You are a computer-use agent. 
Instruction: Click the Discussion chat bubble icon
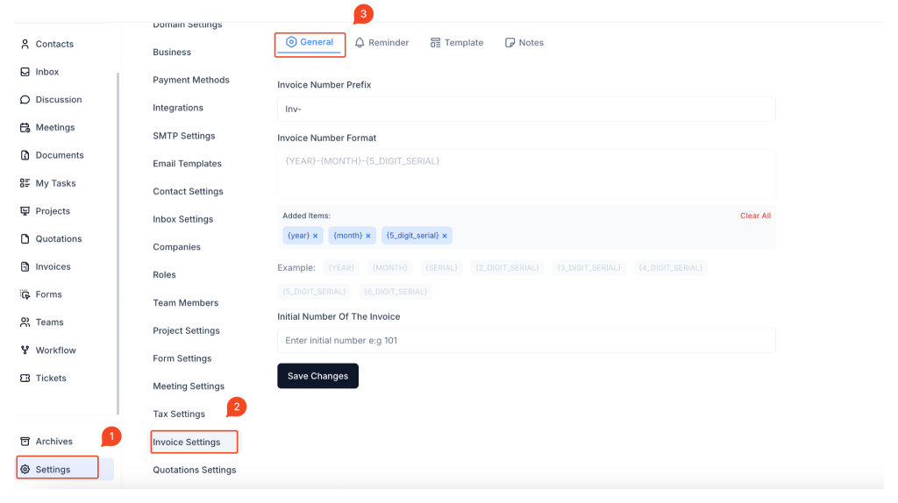pos(25,100)
